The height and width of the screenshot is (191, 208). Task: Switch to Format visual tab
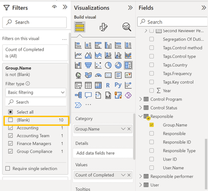coord(104,27)
